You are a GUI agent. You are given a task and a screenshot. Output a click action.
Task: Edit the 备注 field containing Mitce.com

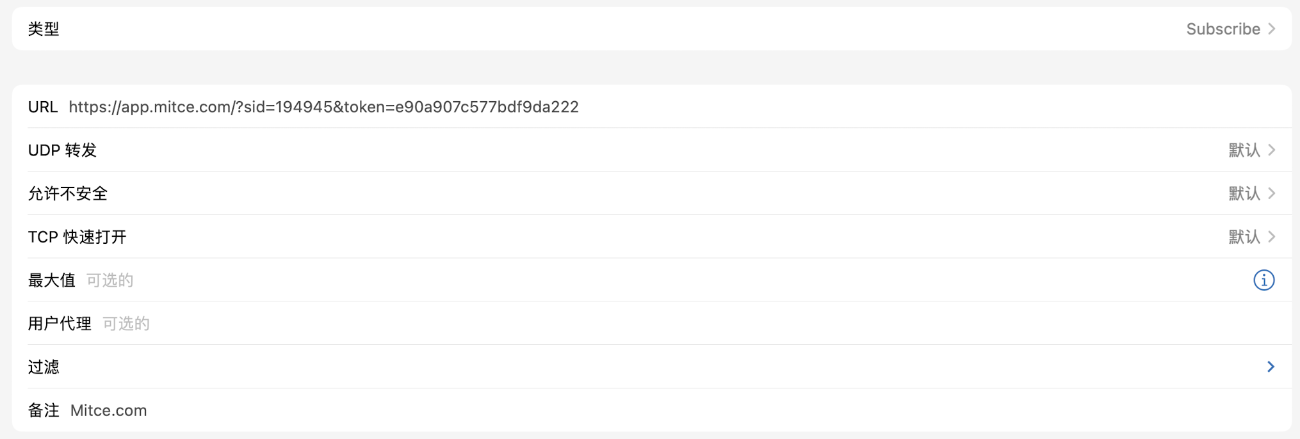click(108, 411)
